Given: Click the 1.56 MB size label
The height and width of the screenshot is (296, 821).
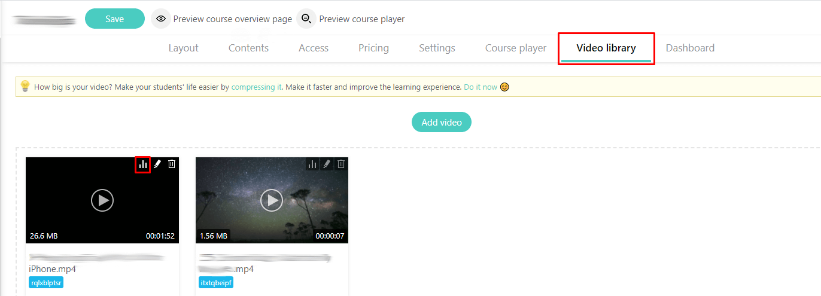Looking at the screenshot, I should click(214, 236).
